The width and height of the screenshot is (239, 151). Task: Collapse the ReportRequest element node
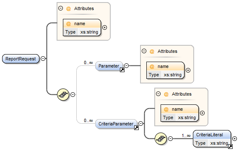pyautogui.click(x=43, y=59)
